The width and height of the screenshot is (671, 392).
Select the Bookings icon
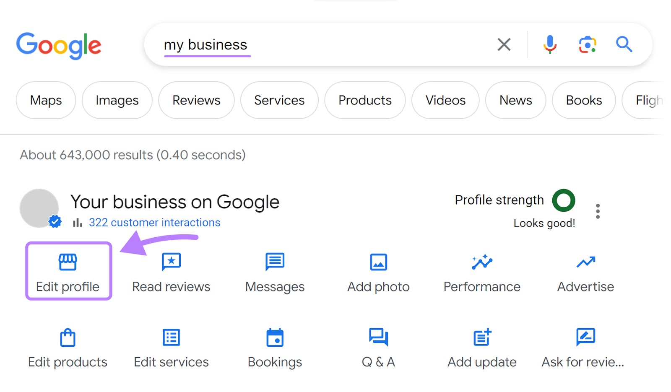click(274, 346)
